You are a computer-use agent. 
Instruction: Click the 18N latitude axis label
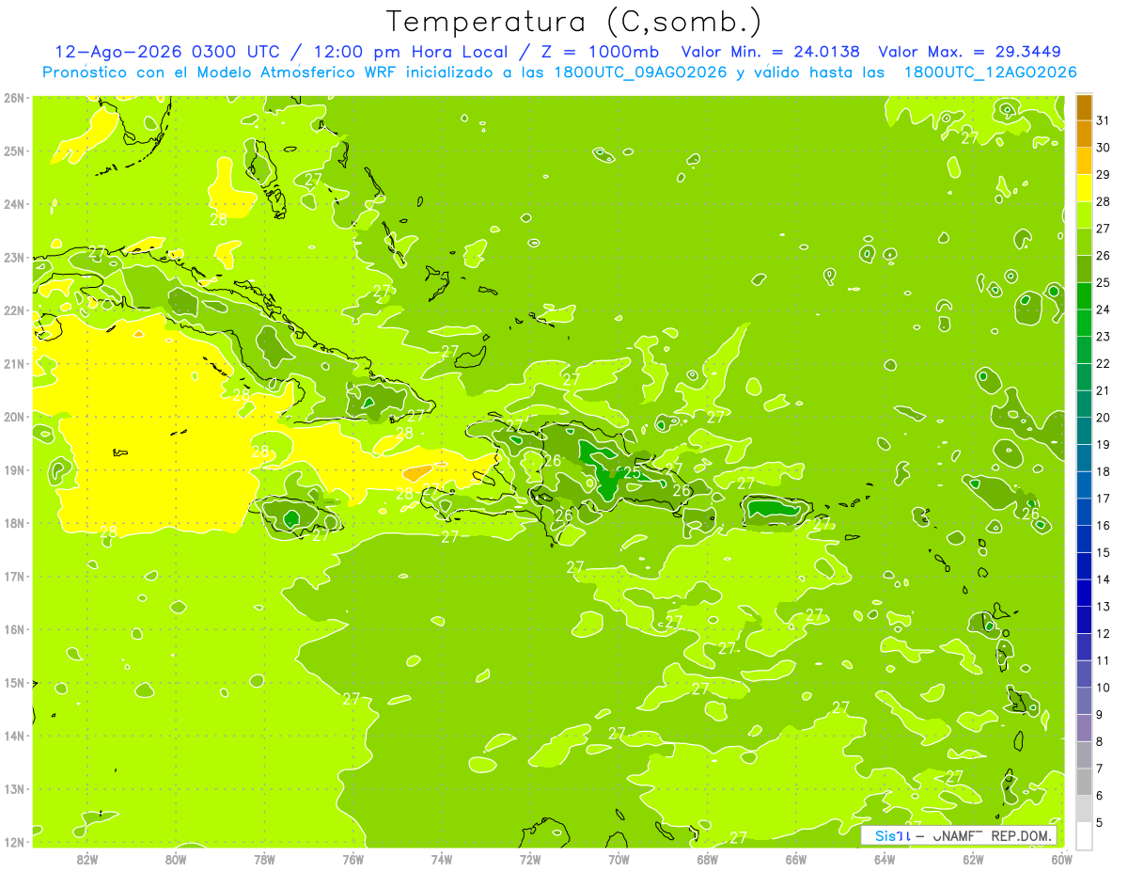14,523
